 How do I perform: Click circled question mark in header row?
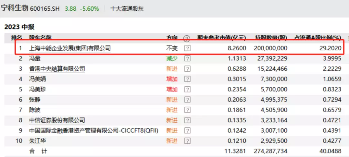click(186, 39)
